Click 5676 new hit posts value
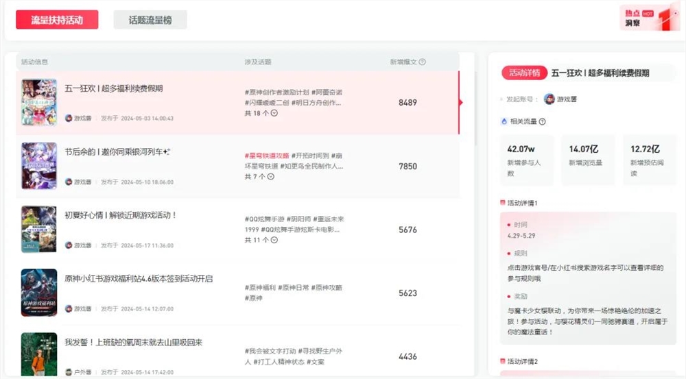Image resolution: width=686 pixels, height=379 pixels. 407,230
